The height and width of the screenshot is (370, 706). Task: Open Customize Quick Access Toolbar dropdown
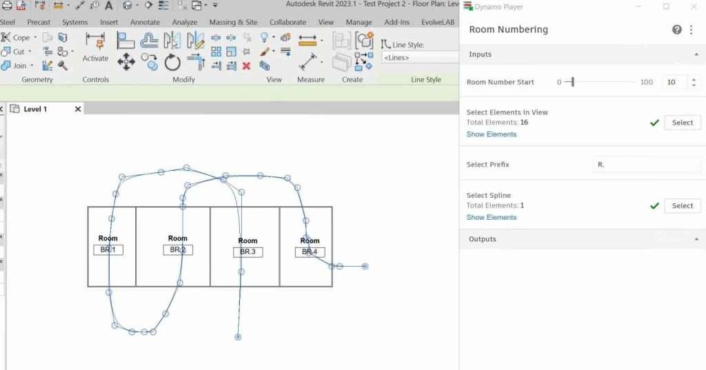point(215,6)
